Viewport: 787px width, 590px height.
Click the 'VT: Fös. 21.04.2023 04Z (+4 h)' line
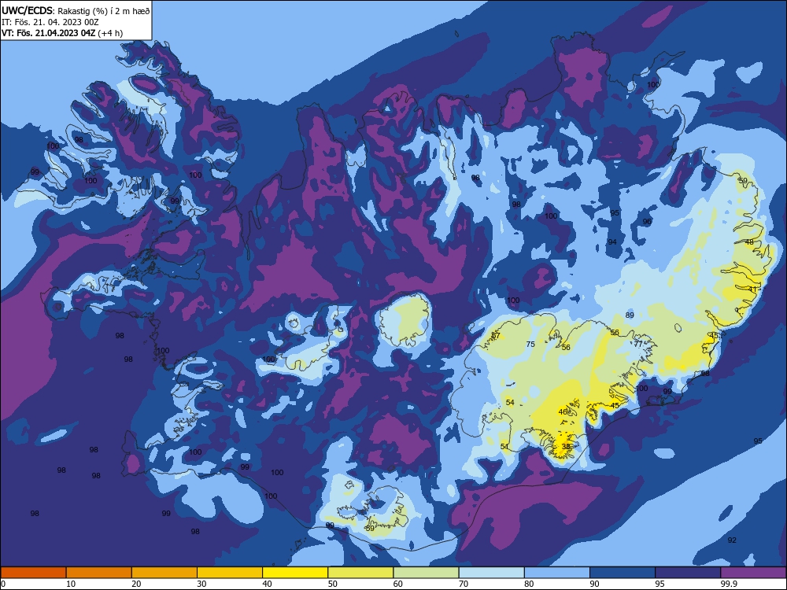(x=62, y=33)
